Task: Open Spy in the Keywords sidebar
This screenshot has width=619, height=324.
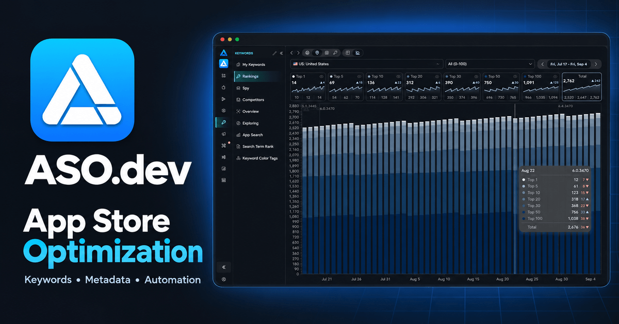Action: tap(259, 88)
